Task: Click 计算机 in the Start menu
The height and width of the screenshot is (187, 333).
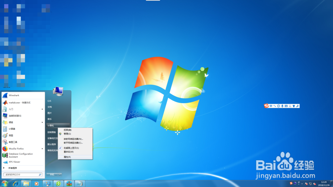Action: (x=58, y=126)
